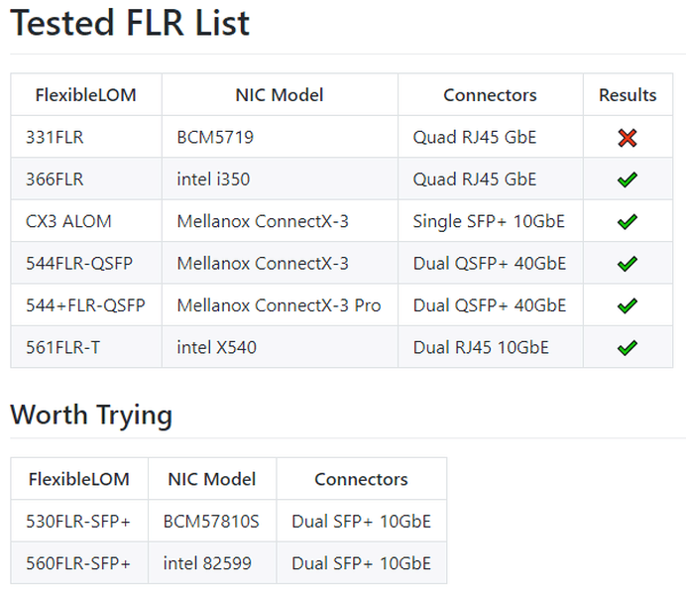The width and height of the screenshot is (686, 599).
Task: Click the 560FLR-SFP+ cell
Action: pyautogui.click(x=79, y=563)
